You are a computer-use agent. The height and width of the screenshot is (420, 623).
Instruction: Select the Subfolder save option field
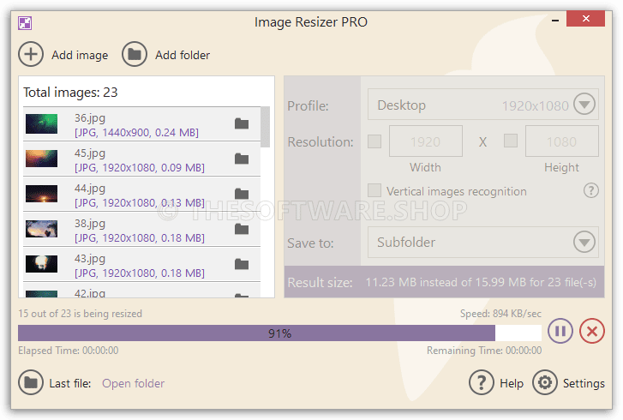(483, 242)
